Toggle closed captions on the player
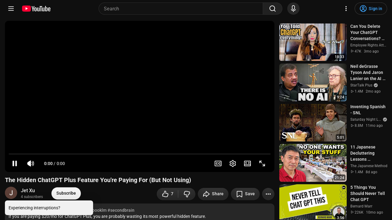Screen dimensions: 392x220 point(218,164)
